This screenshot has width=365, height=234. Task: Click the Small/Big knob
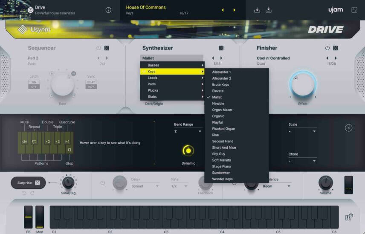pyautogui.click(x=68, y=182)
